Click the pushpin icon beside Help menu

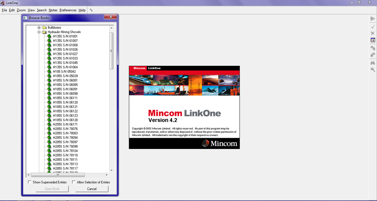pyautogui.click(x=91, y=10)
